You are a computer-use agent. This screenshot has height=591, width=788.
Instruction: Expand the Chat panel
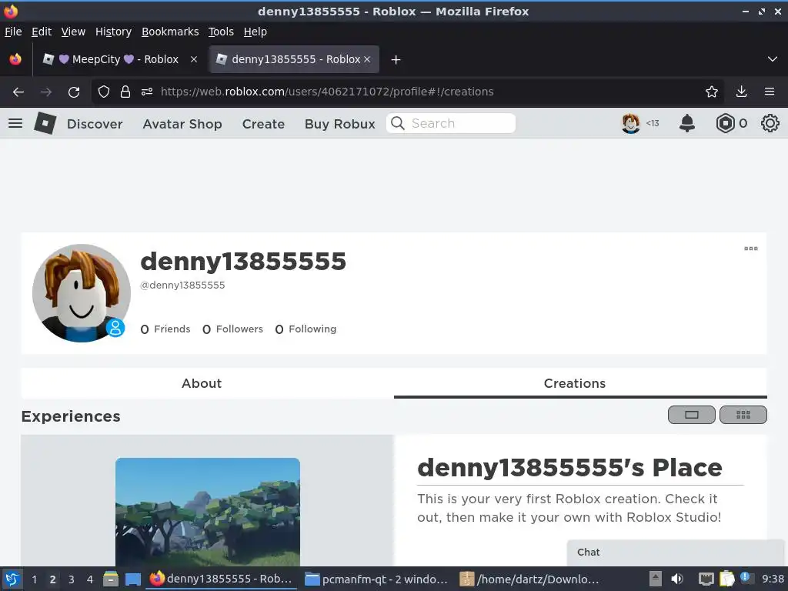click(x=676, y=553)
